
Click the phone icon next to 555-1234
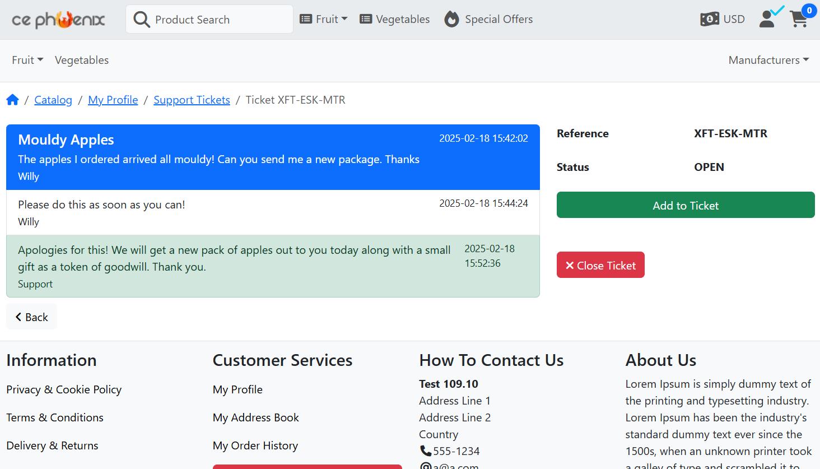coord(426,451)
